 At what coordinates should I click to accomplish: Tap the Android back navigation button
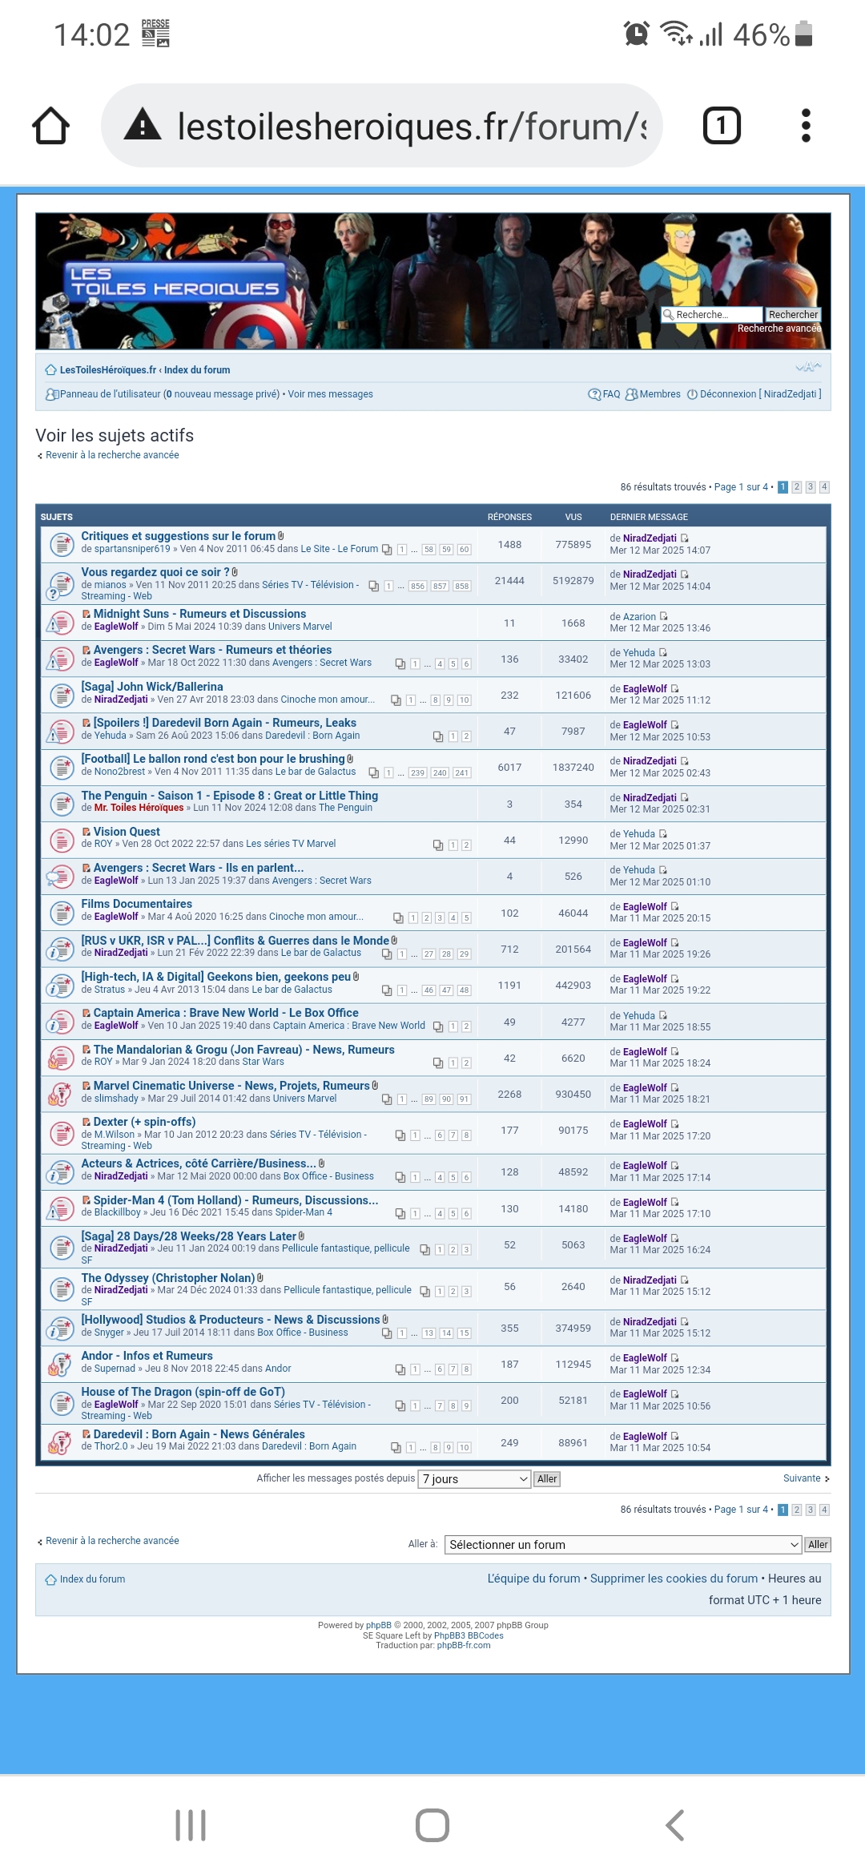coord(674,1825)
